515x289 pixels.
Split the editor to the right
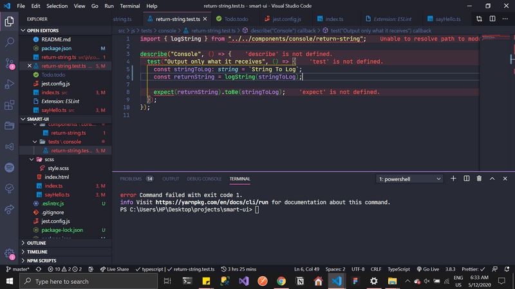click(x=492, y=19)
